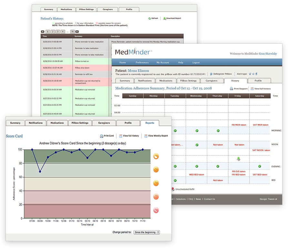Click 'Reminder to refill box' history row
Screen dimensions: 288x248
pos(76,74)
